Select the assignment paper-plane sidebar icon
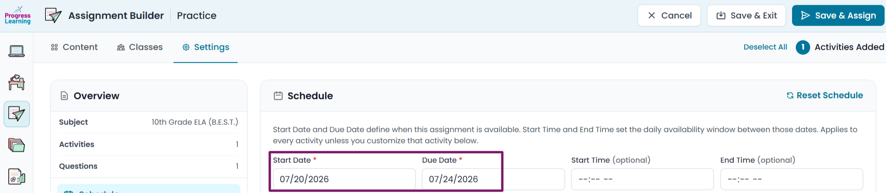The width and height of the screenshot is (886, 193). click(x=17, y=114)
